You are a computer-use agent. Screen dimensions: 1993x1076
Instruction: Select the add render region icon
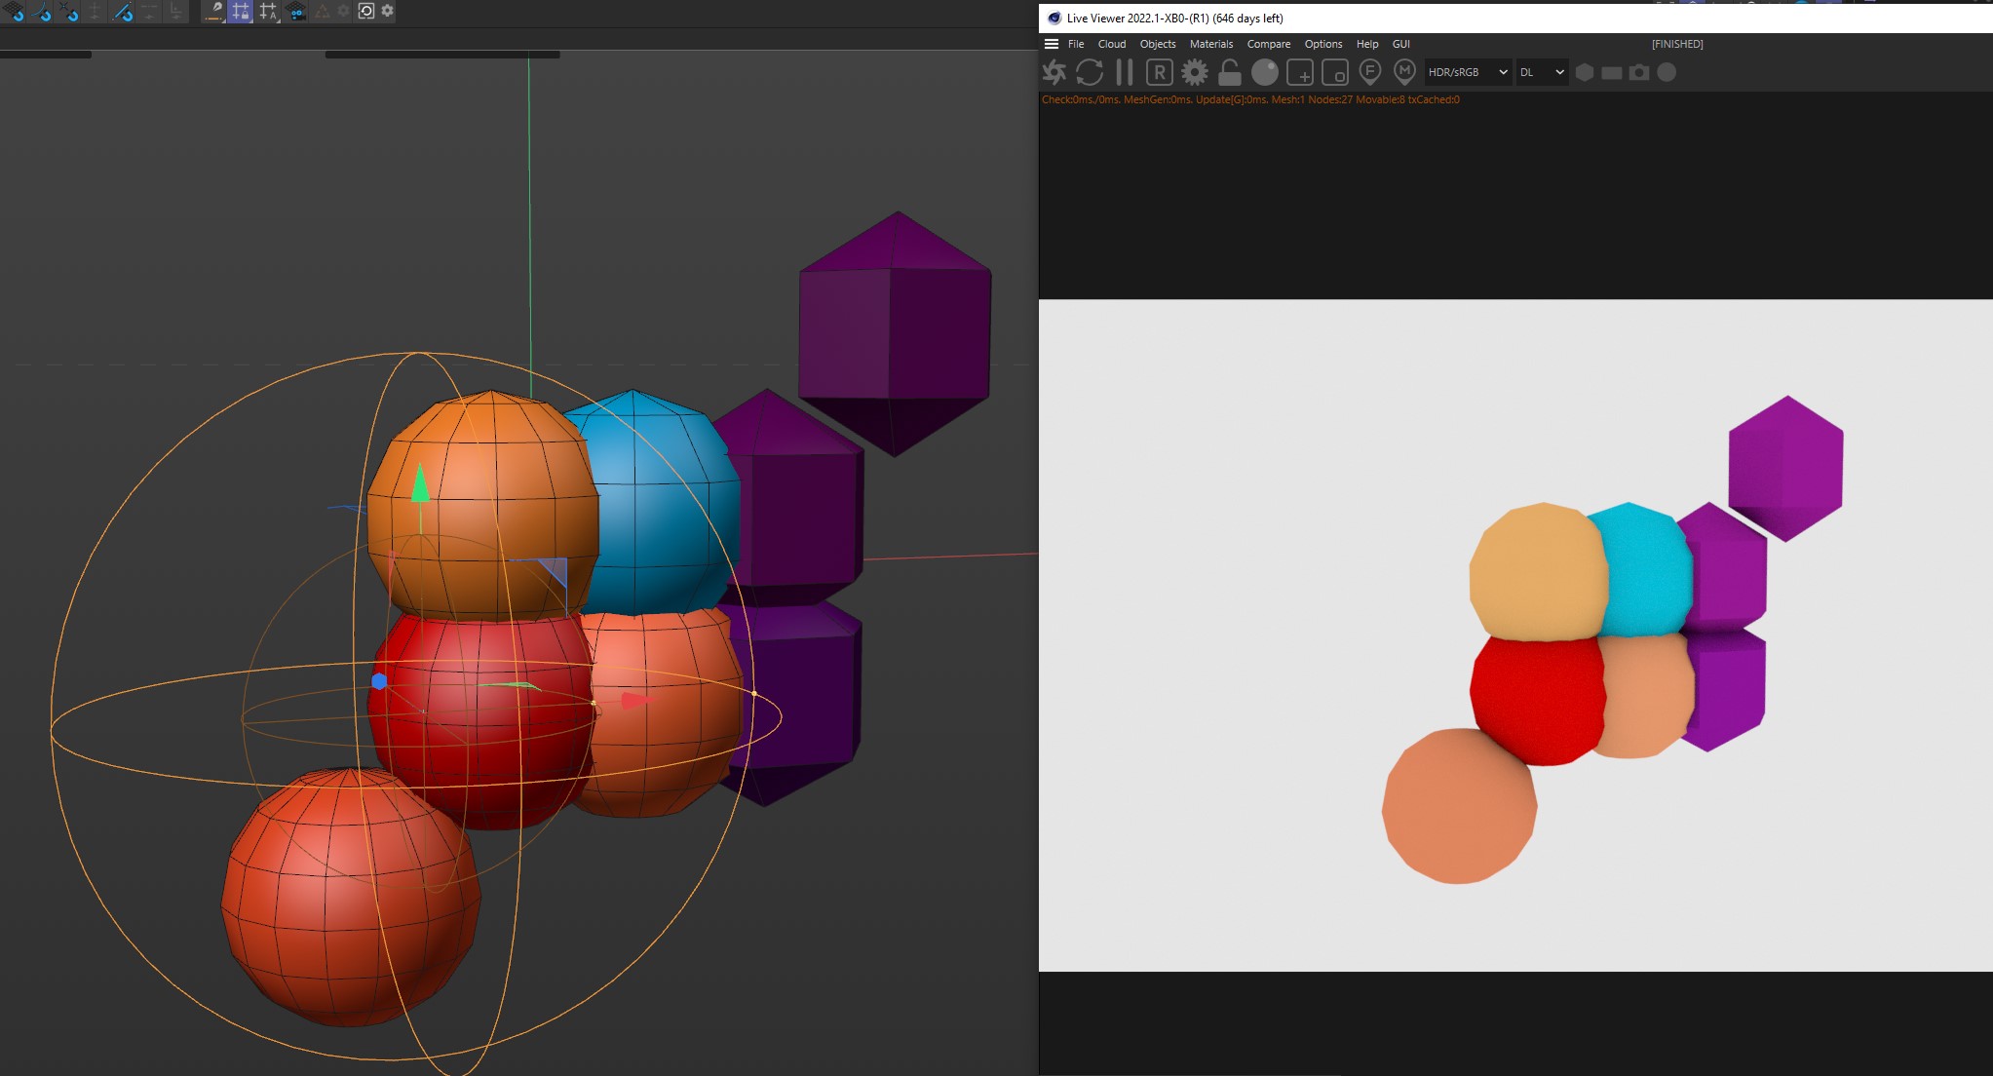(1299, 72)
